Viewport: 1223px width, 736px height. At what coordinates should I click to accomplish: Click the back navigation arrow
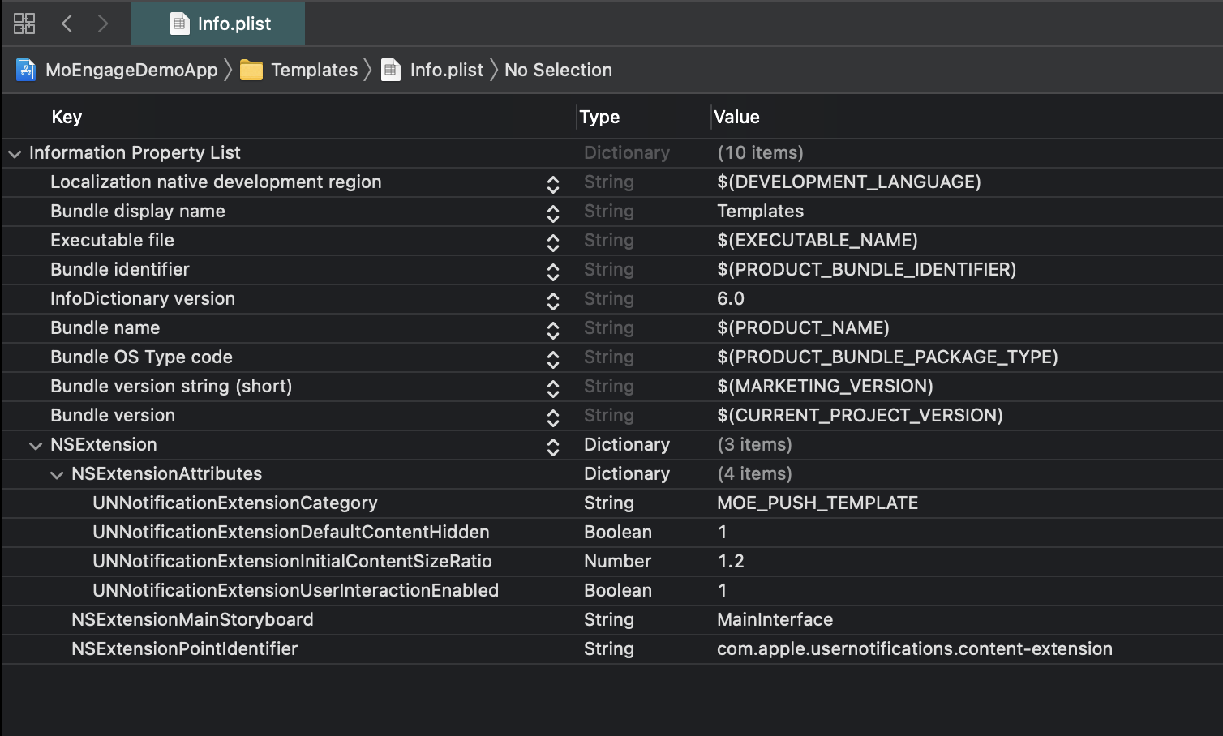(x=67, y=24)
